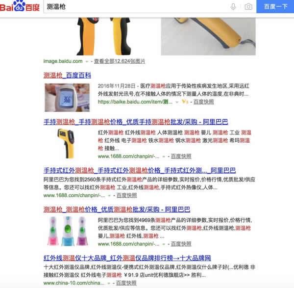Open link 查看全部12,624张图片
Viewport: 294px width, 288px height.
(120, 61)
